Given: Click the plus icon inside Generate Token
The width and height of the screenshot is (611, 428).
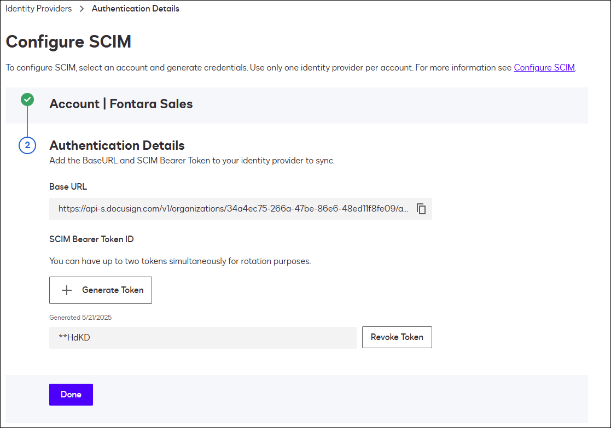Looking at the screenshot, I should pyautogui.click(x=67, y=290).
